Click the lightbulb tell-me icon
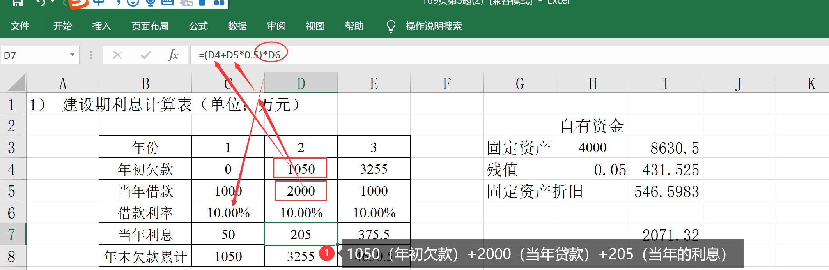829x270 pixels. point(391,26)
